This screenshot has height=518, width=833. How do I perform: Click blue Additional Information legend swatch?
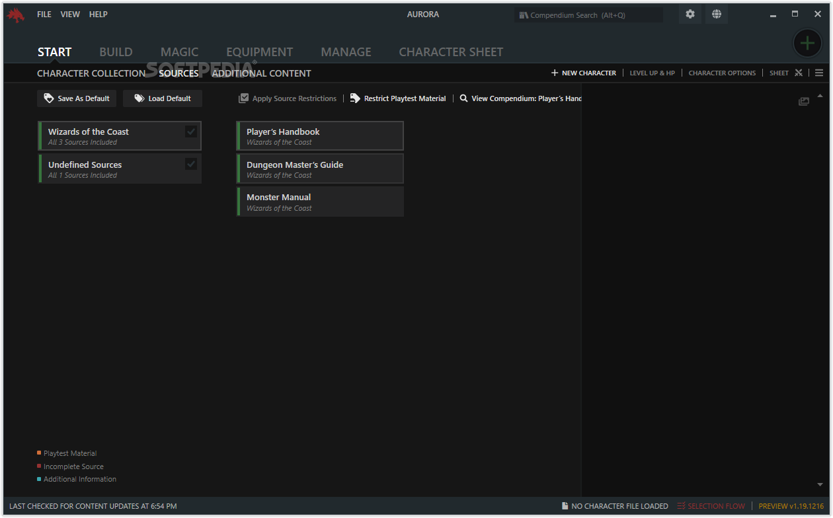(x=39, y=478)
